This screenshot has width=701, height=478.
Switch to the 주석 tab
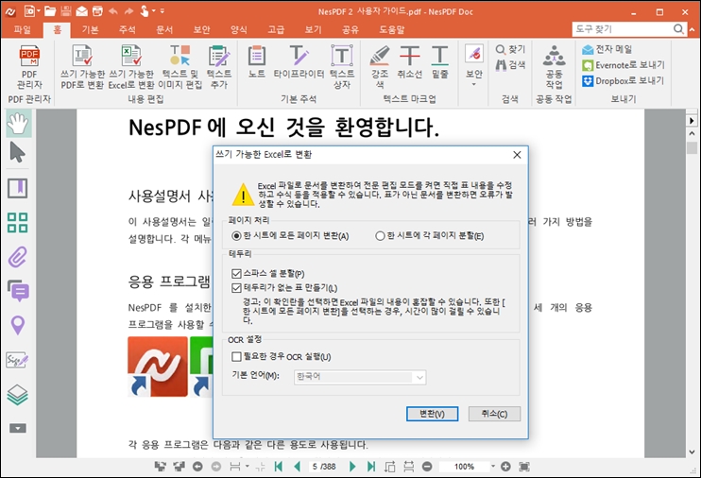coord(128,29)
